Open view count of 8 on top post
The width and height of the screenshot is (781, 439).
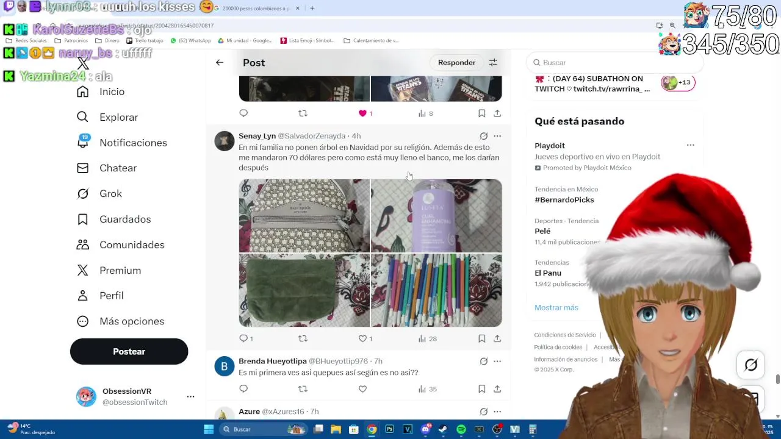coord(425,113)
